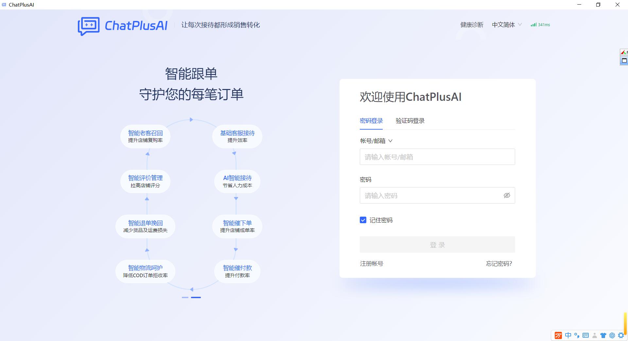The image size is (628, 341).
Task: Toggle the punctuation mode icon
Action: tap(576, 335)
